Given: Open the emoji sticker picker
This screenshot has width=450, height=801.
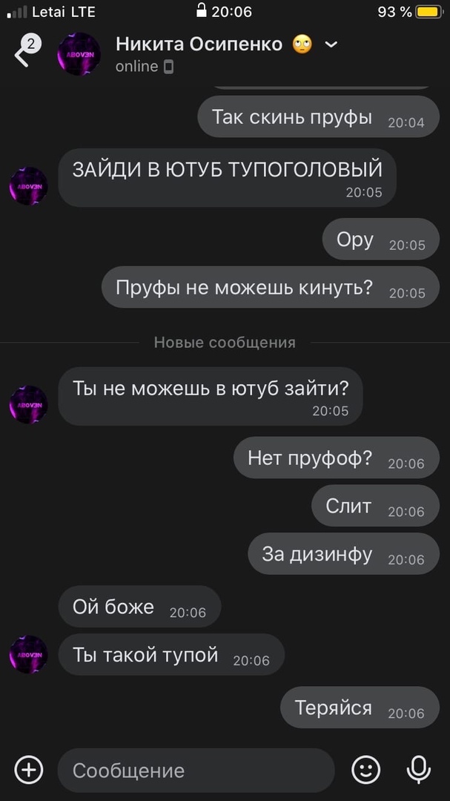Looking at the screenshot, I should click(366, 770).
